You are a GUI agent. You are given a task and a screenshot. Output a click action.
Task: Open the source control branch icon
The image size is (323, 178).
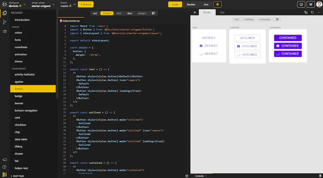[x=5, y=22]
